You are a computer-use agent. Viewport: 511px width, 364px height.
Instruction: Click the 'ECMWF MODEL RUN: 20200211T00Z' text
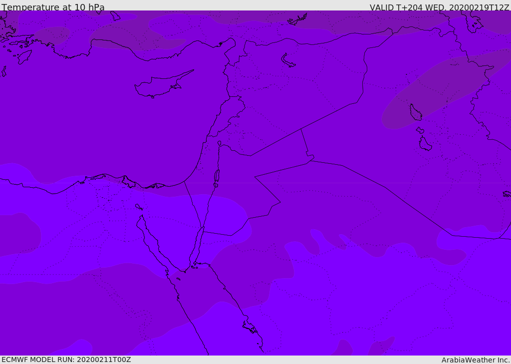click(x=66, y=360)
